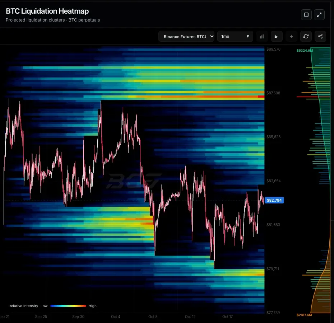Click the $5324.6M cumulative total label
The height and width of the screenshot is (323, 334).
click(305, 51)
